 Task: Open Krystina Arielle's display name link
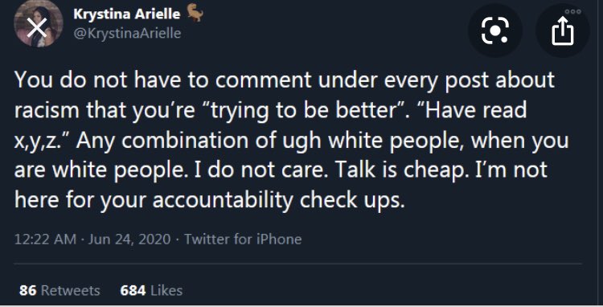click(x=126, y=14)
